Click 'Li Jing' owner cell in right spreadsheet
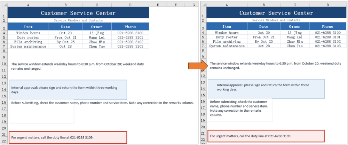Screen dimensions: 348x145 (295, 33)
